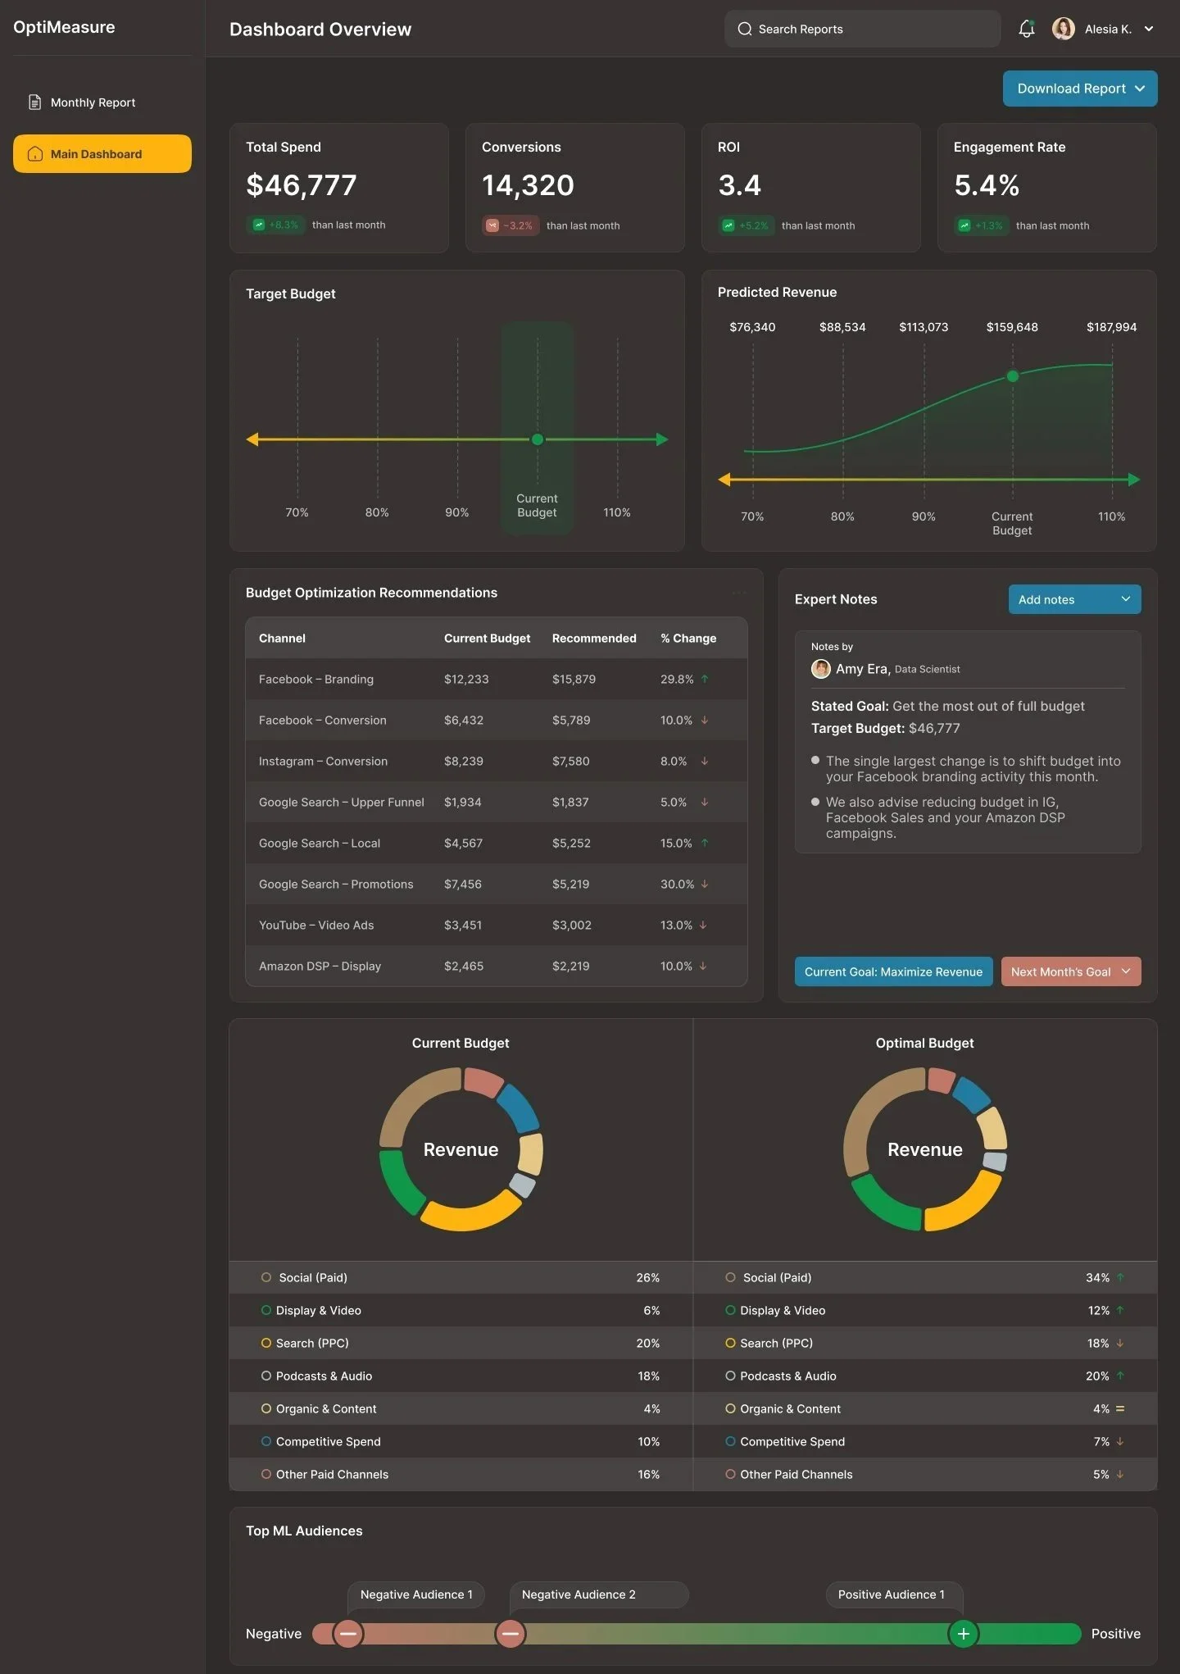This screenshot has width=1180, height=1674.
Task: Click the Monthly Report document icon
Action: click(x=34, y=102)
